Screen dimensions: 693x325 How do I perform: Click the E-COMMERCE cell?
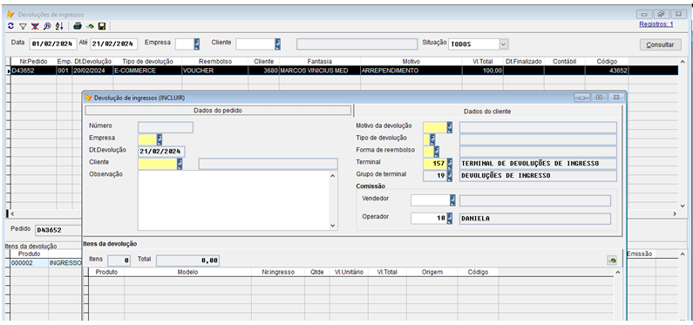click(x=147, y=71)
